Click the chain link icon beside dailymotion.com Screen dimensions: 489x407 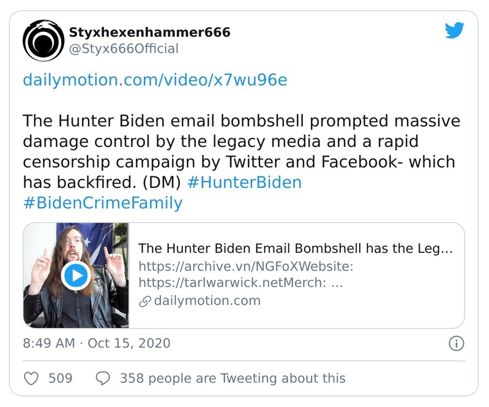tap(145, 301)
